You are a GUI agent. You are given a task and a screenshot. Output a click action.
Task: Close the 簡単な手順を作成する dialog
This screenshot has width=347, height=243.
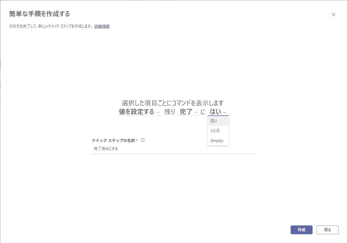click(x=333, y=14)
